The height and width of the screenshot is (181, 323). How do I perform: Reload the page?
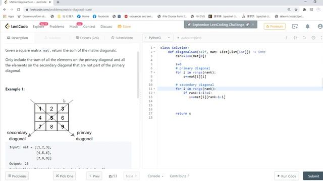pyautogui.click(x=19, y=10)
